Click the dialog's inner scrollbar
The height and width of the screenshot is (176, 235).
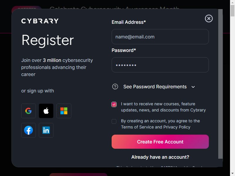tap(220, 84)
